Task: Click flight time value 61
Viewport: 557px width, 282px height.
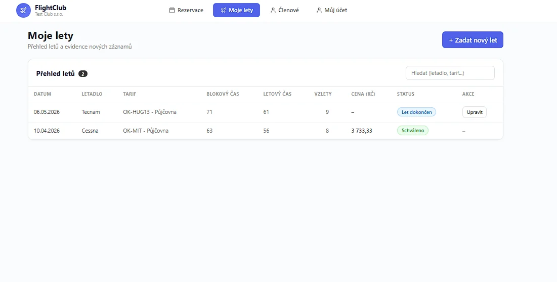Action: point(266,112)
